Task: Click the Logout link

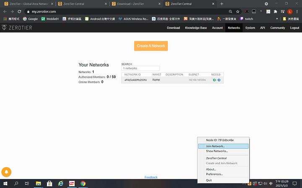Action: tap(295, 28)
